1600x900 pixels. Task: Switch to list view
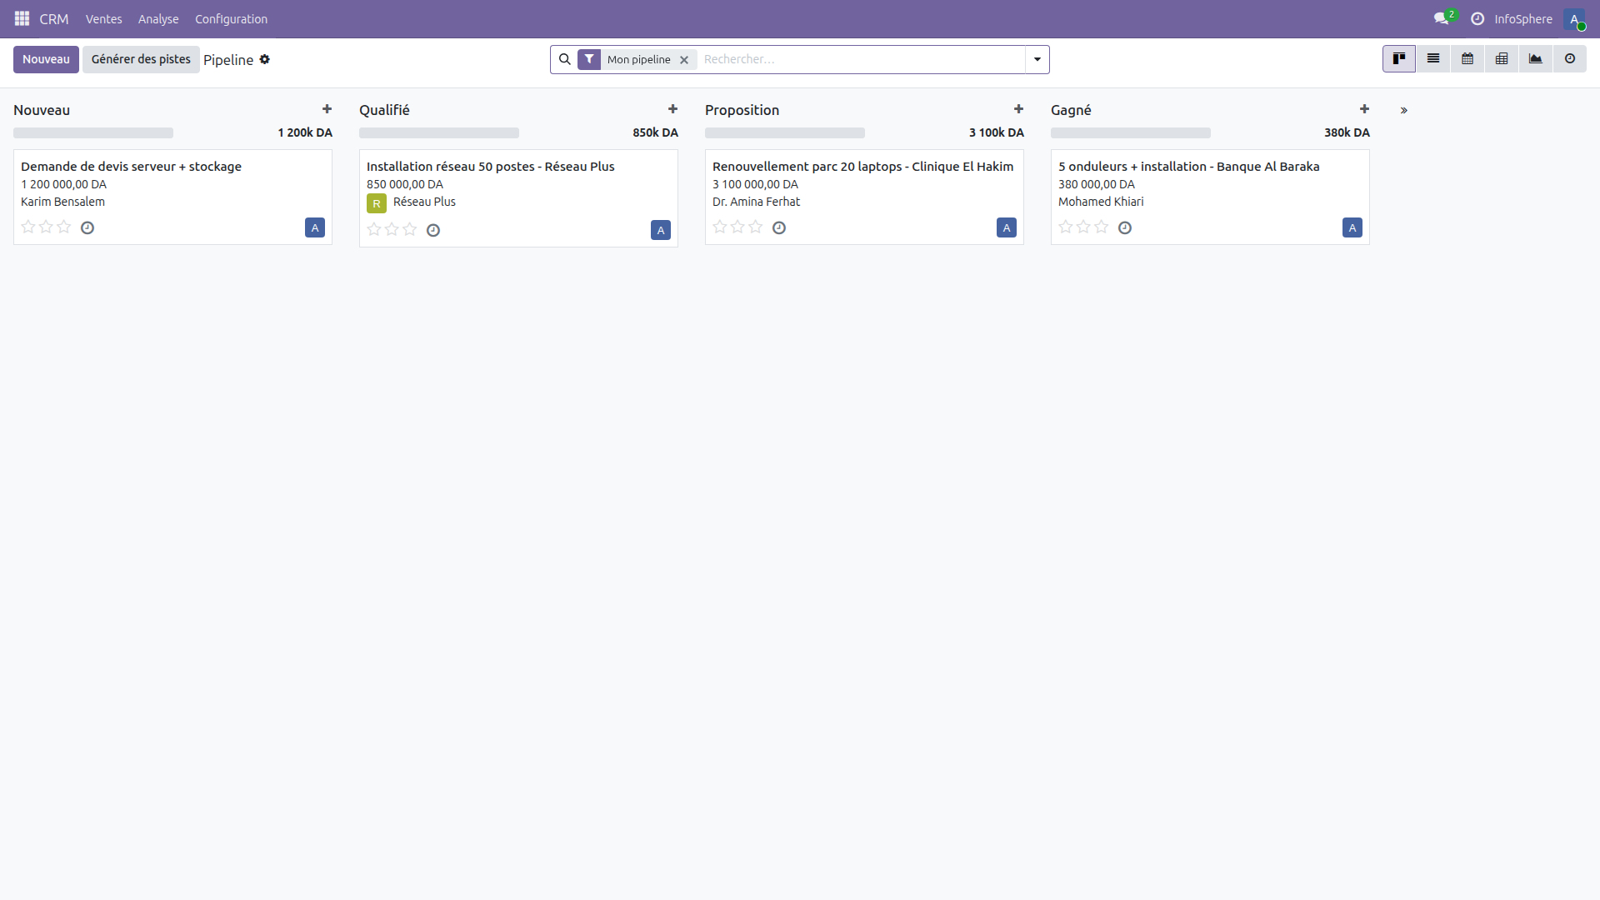click(1433, 59)
